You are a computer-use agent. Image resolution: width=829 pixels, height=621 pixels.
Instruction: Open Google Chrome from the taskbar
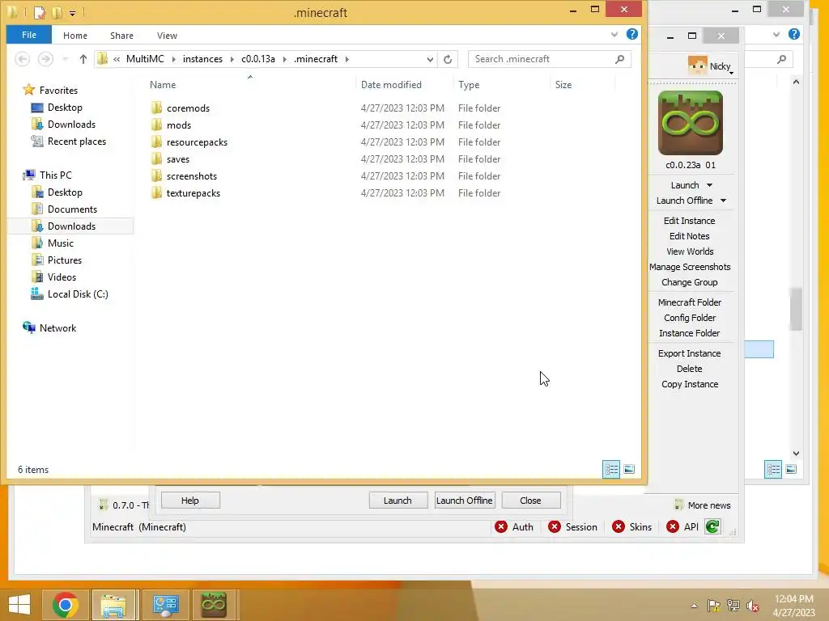65,605
